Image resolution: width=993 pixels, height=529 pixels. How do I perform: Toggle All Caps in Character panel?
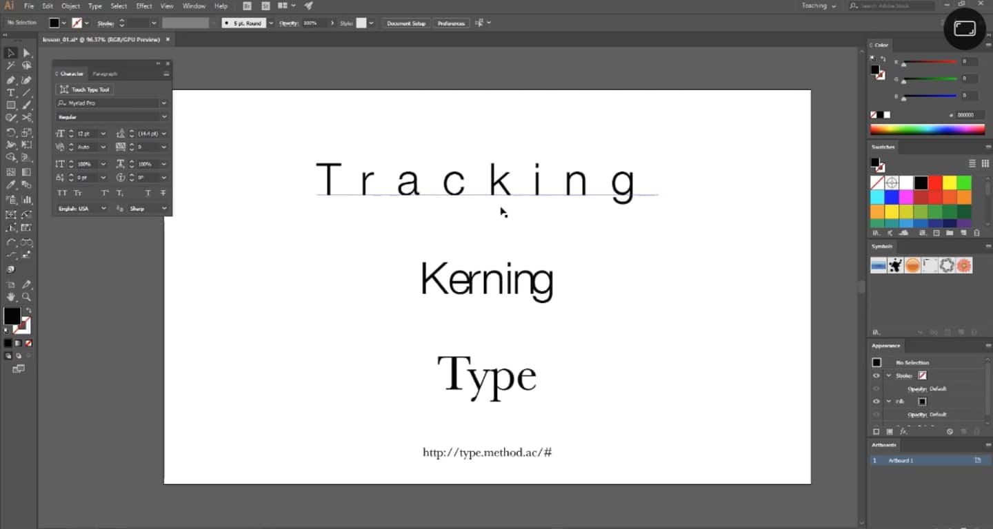(62, 194)
